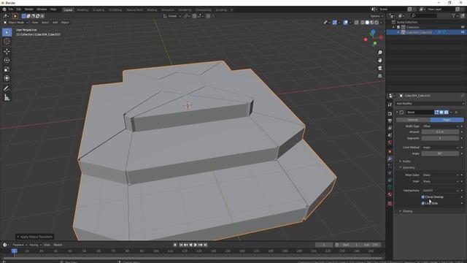This screenshot has width=467, height=263.
Task: Toggle viewport overlays button
Action: pos(345,23)
